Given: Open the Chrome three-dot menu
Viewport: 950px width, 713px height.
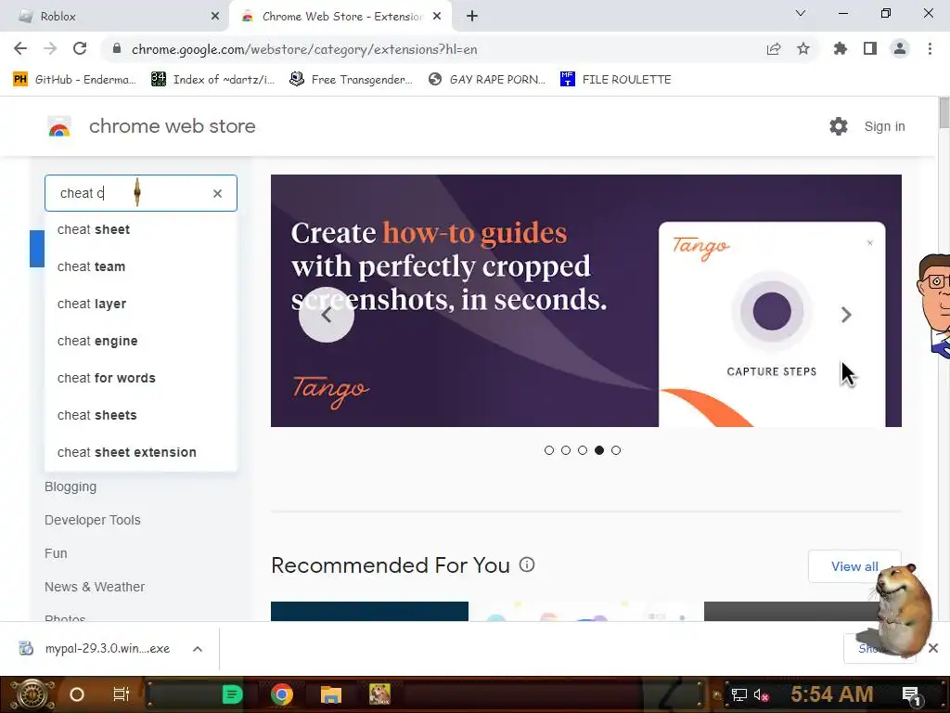Looking at the screenshot, I should click(x=930, y=48).
